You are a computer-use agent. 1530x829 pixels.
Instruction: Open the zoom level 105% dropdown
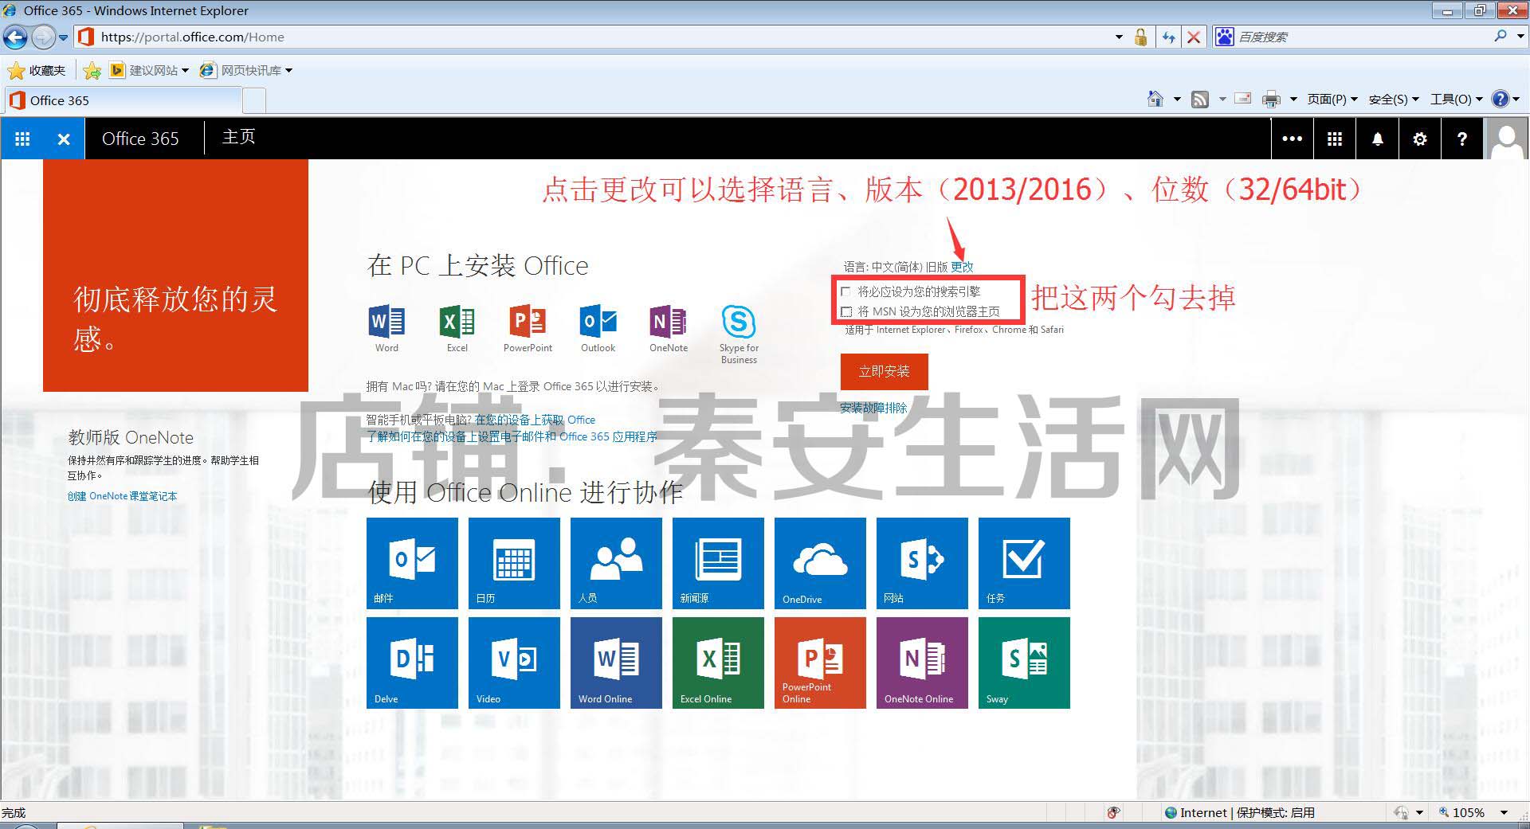pos(1504,812)
